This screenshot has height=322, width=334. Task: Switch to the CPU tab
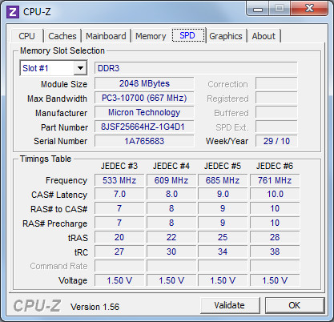[x=26, y=36]
